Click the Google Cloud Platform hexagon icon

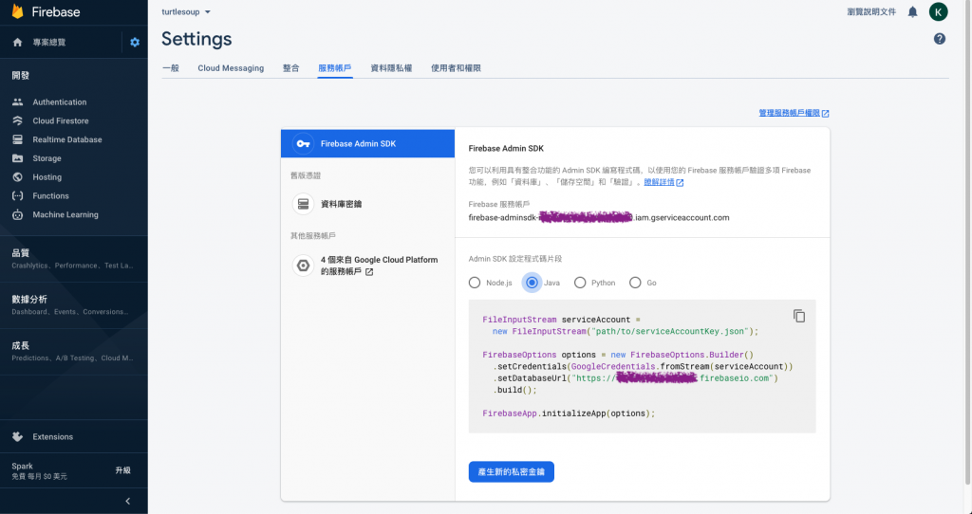click(x=303, y=266)
